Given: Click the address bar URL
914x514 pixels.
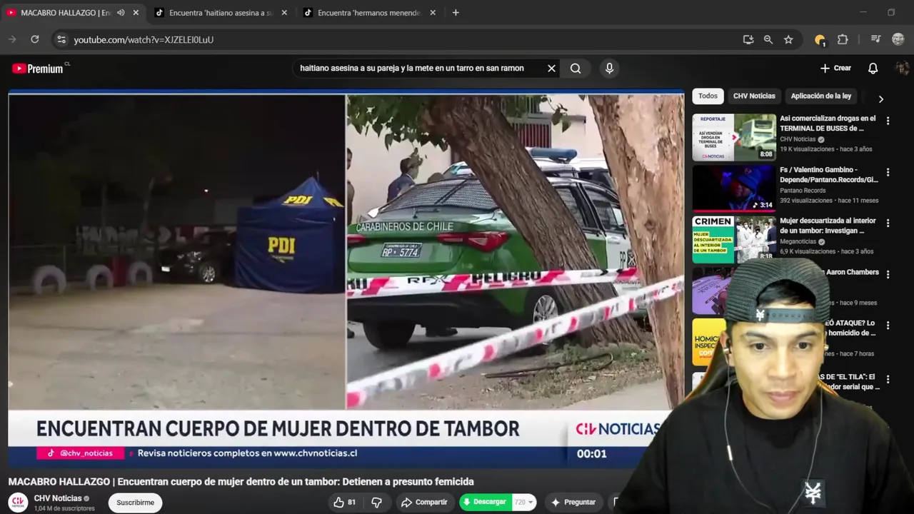Looking at the screenshot, I should tap(144, 40).
